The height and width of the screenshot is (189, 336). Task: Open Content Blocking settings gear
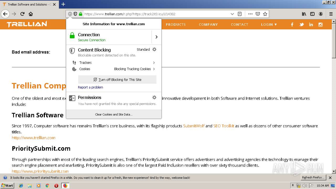click(x=154, y=49)
